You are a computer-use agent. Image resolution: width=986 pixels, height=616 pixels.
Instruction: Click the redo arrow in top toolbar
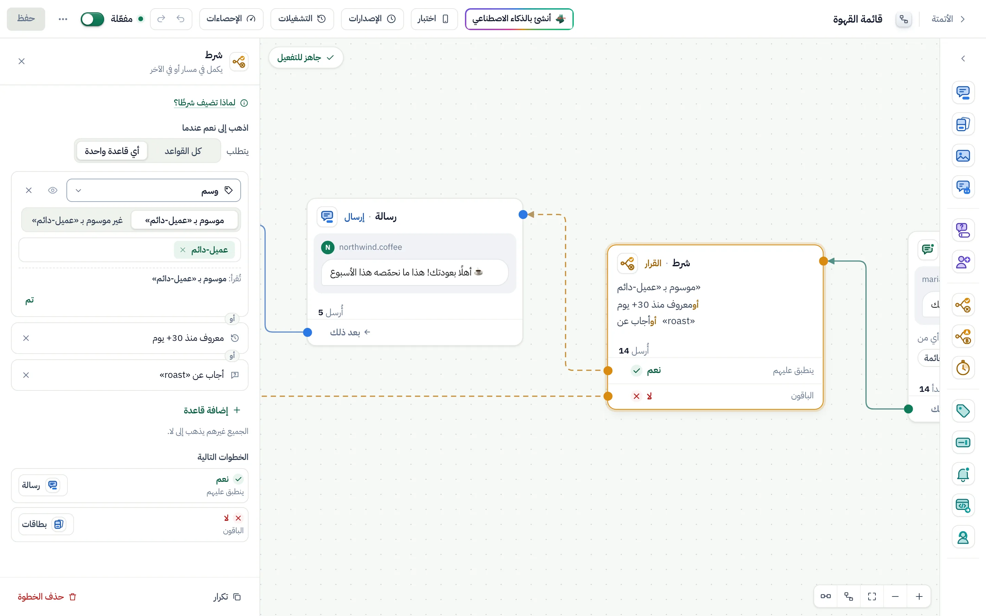pyautogui.click(x=161, y=19)
